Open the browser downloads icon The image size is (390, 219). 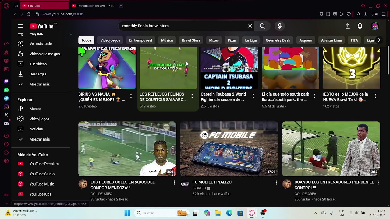point(365,14)
